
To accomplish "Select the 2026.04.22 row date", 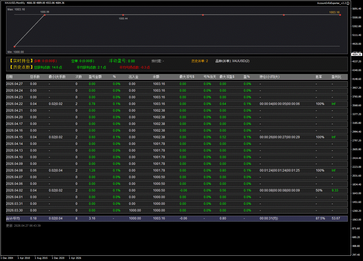I will pos(14,104).
